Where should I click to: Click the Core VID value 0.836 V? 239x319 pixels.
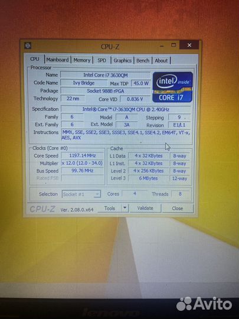point(135,99)
